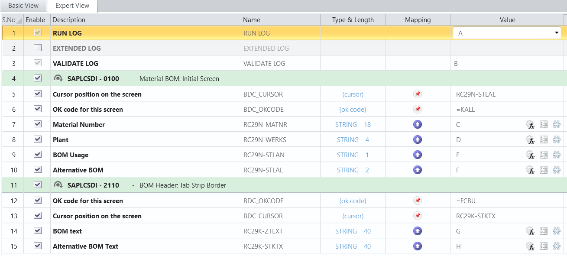Click the snowflake icon in BOM Usage row
This screenshot has height=256, width=567.
point(557,155)
